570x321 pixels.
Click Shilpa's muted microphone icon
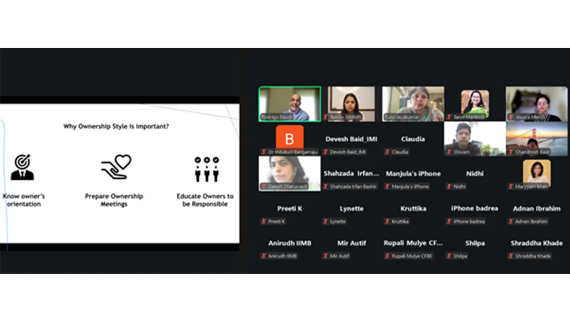(x=449, y=256)
